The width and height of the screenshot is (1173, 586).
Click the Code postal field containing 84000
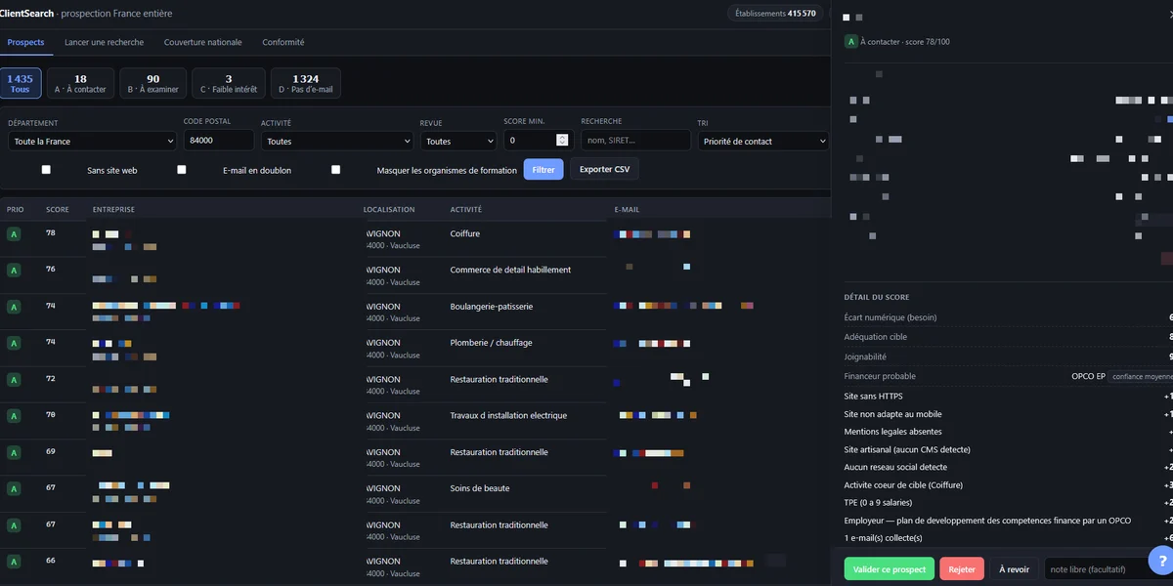coord(218,141)
